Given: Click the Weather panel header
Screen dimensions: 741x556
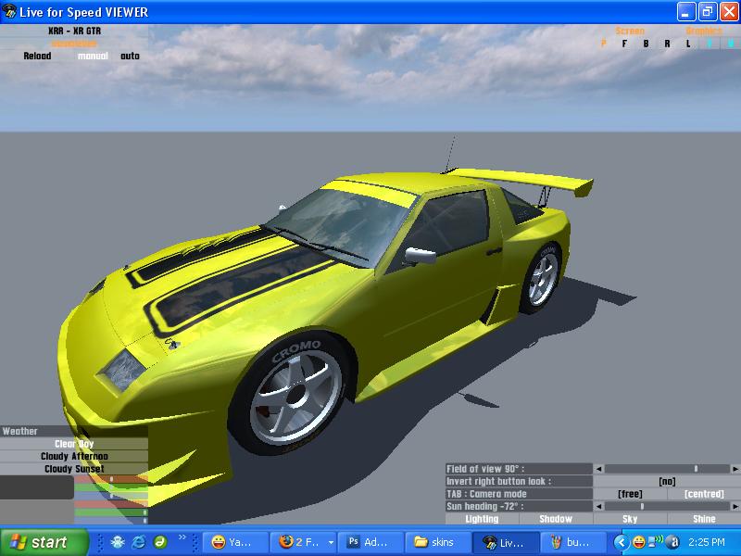Looking at the screenshot, I should (x=74, y=431).
